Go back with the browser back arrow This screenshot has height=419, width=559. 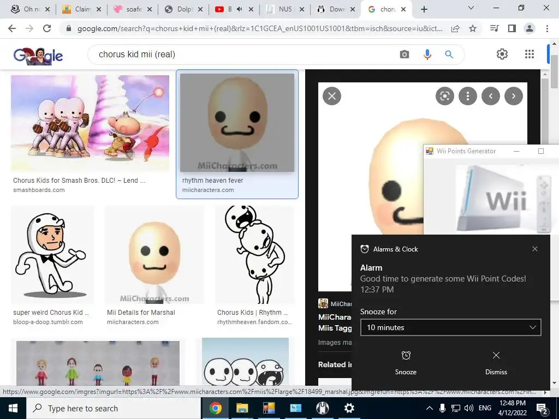pyautogui.click(x=12, y=28)
